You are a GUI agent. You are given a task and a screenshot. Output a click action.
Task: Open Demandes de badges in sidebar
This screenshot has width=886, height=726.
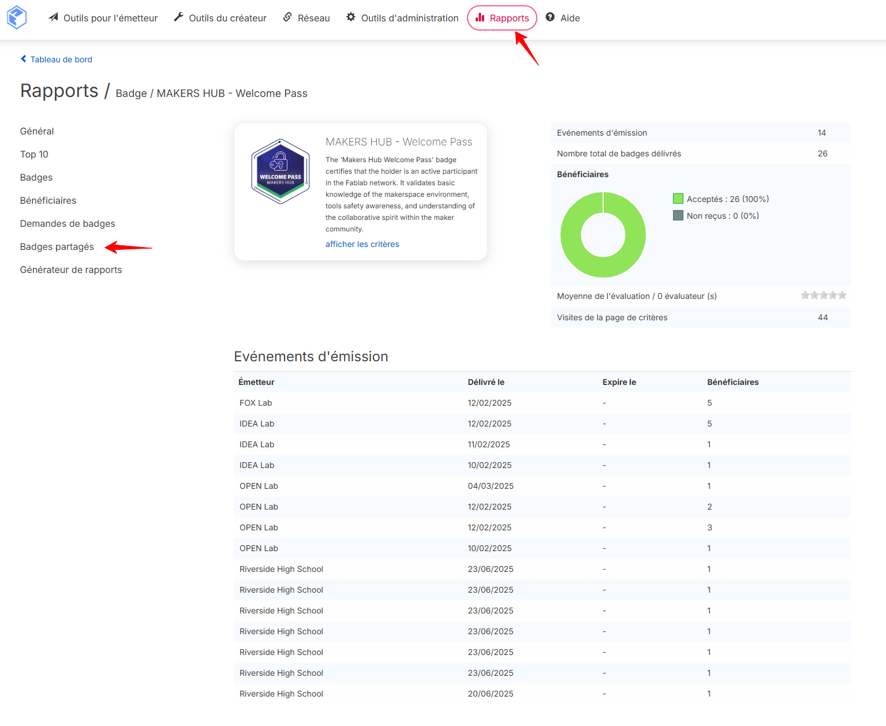(x=68, y=224)
